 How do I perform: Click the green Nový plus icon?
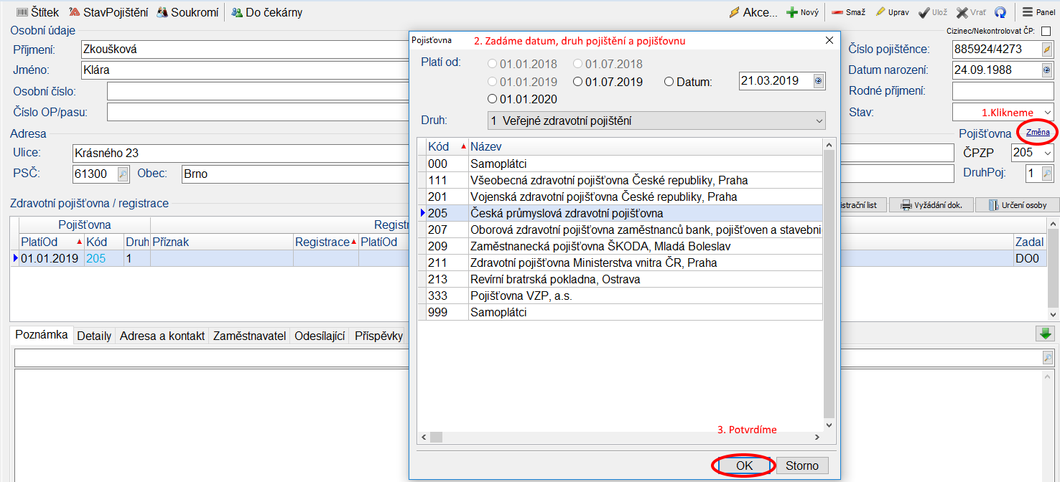coord(791,12)
